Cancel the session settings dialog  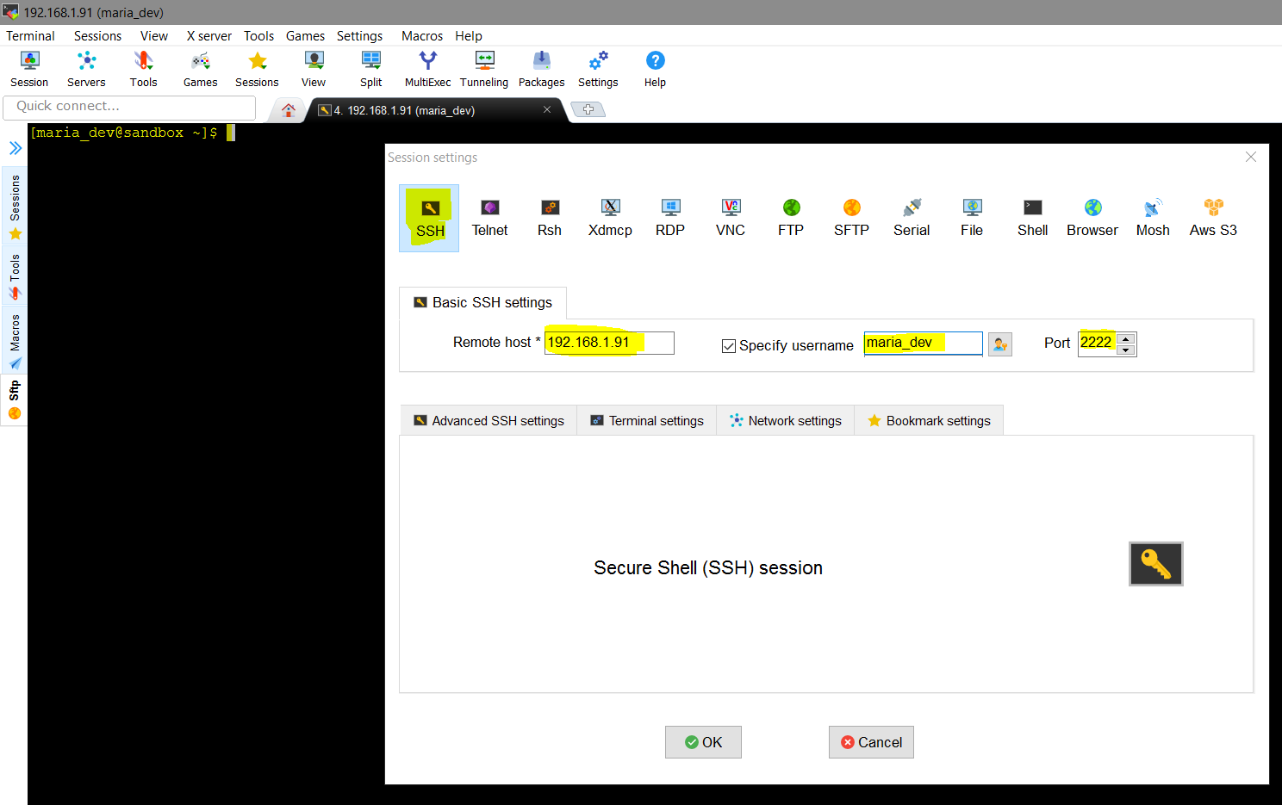click(x=871, y=742)
